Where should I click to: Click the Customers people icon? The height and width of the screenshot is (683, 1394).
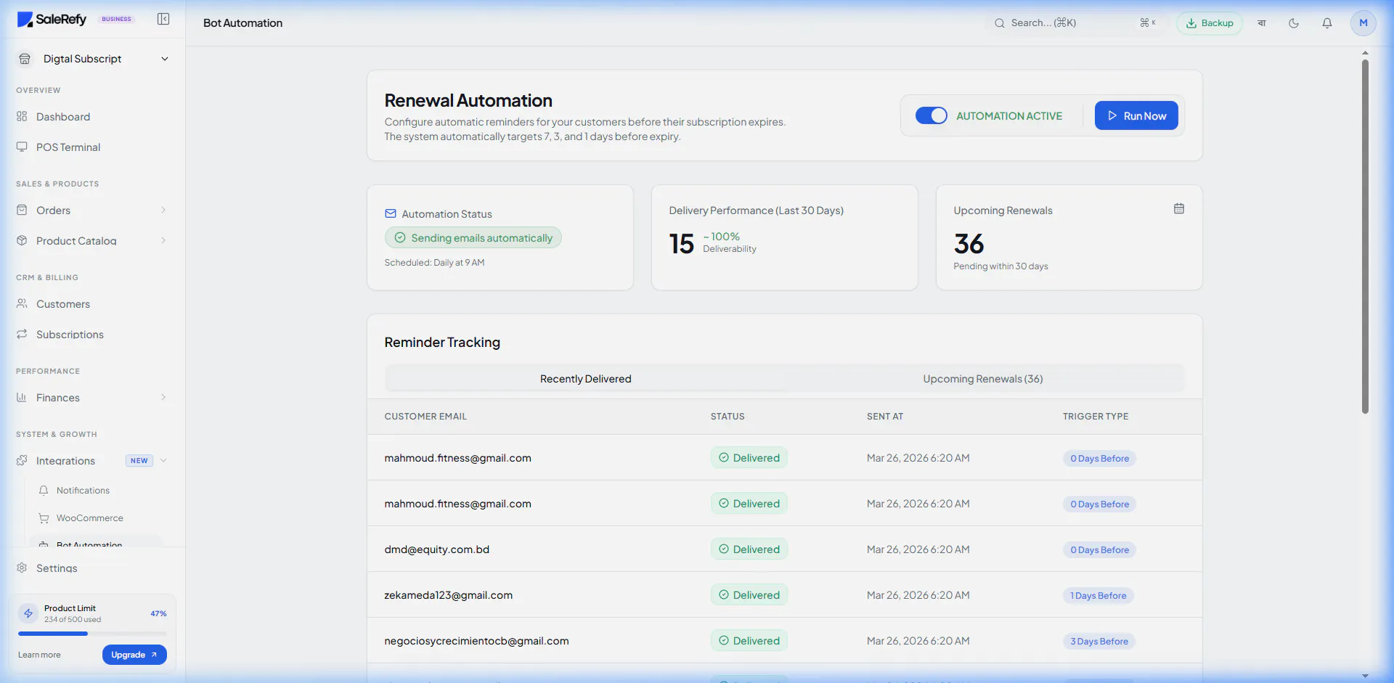(22, 303)
